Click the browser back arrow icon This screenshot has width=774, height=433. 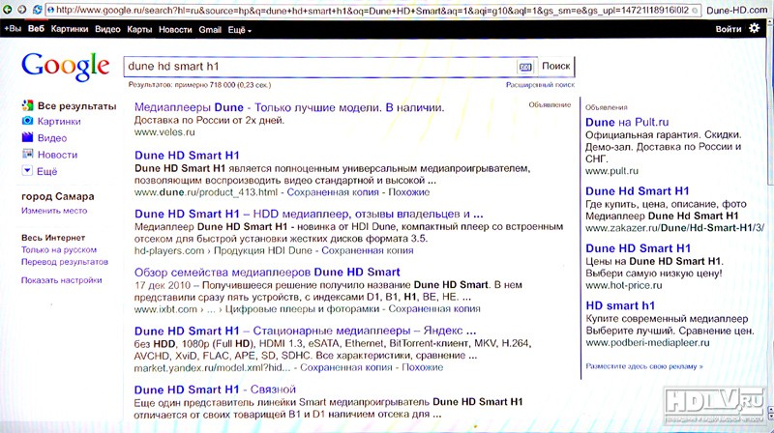click(8, 10)
